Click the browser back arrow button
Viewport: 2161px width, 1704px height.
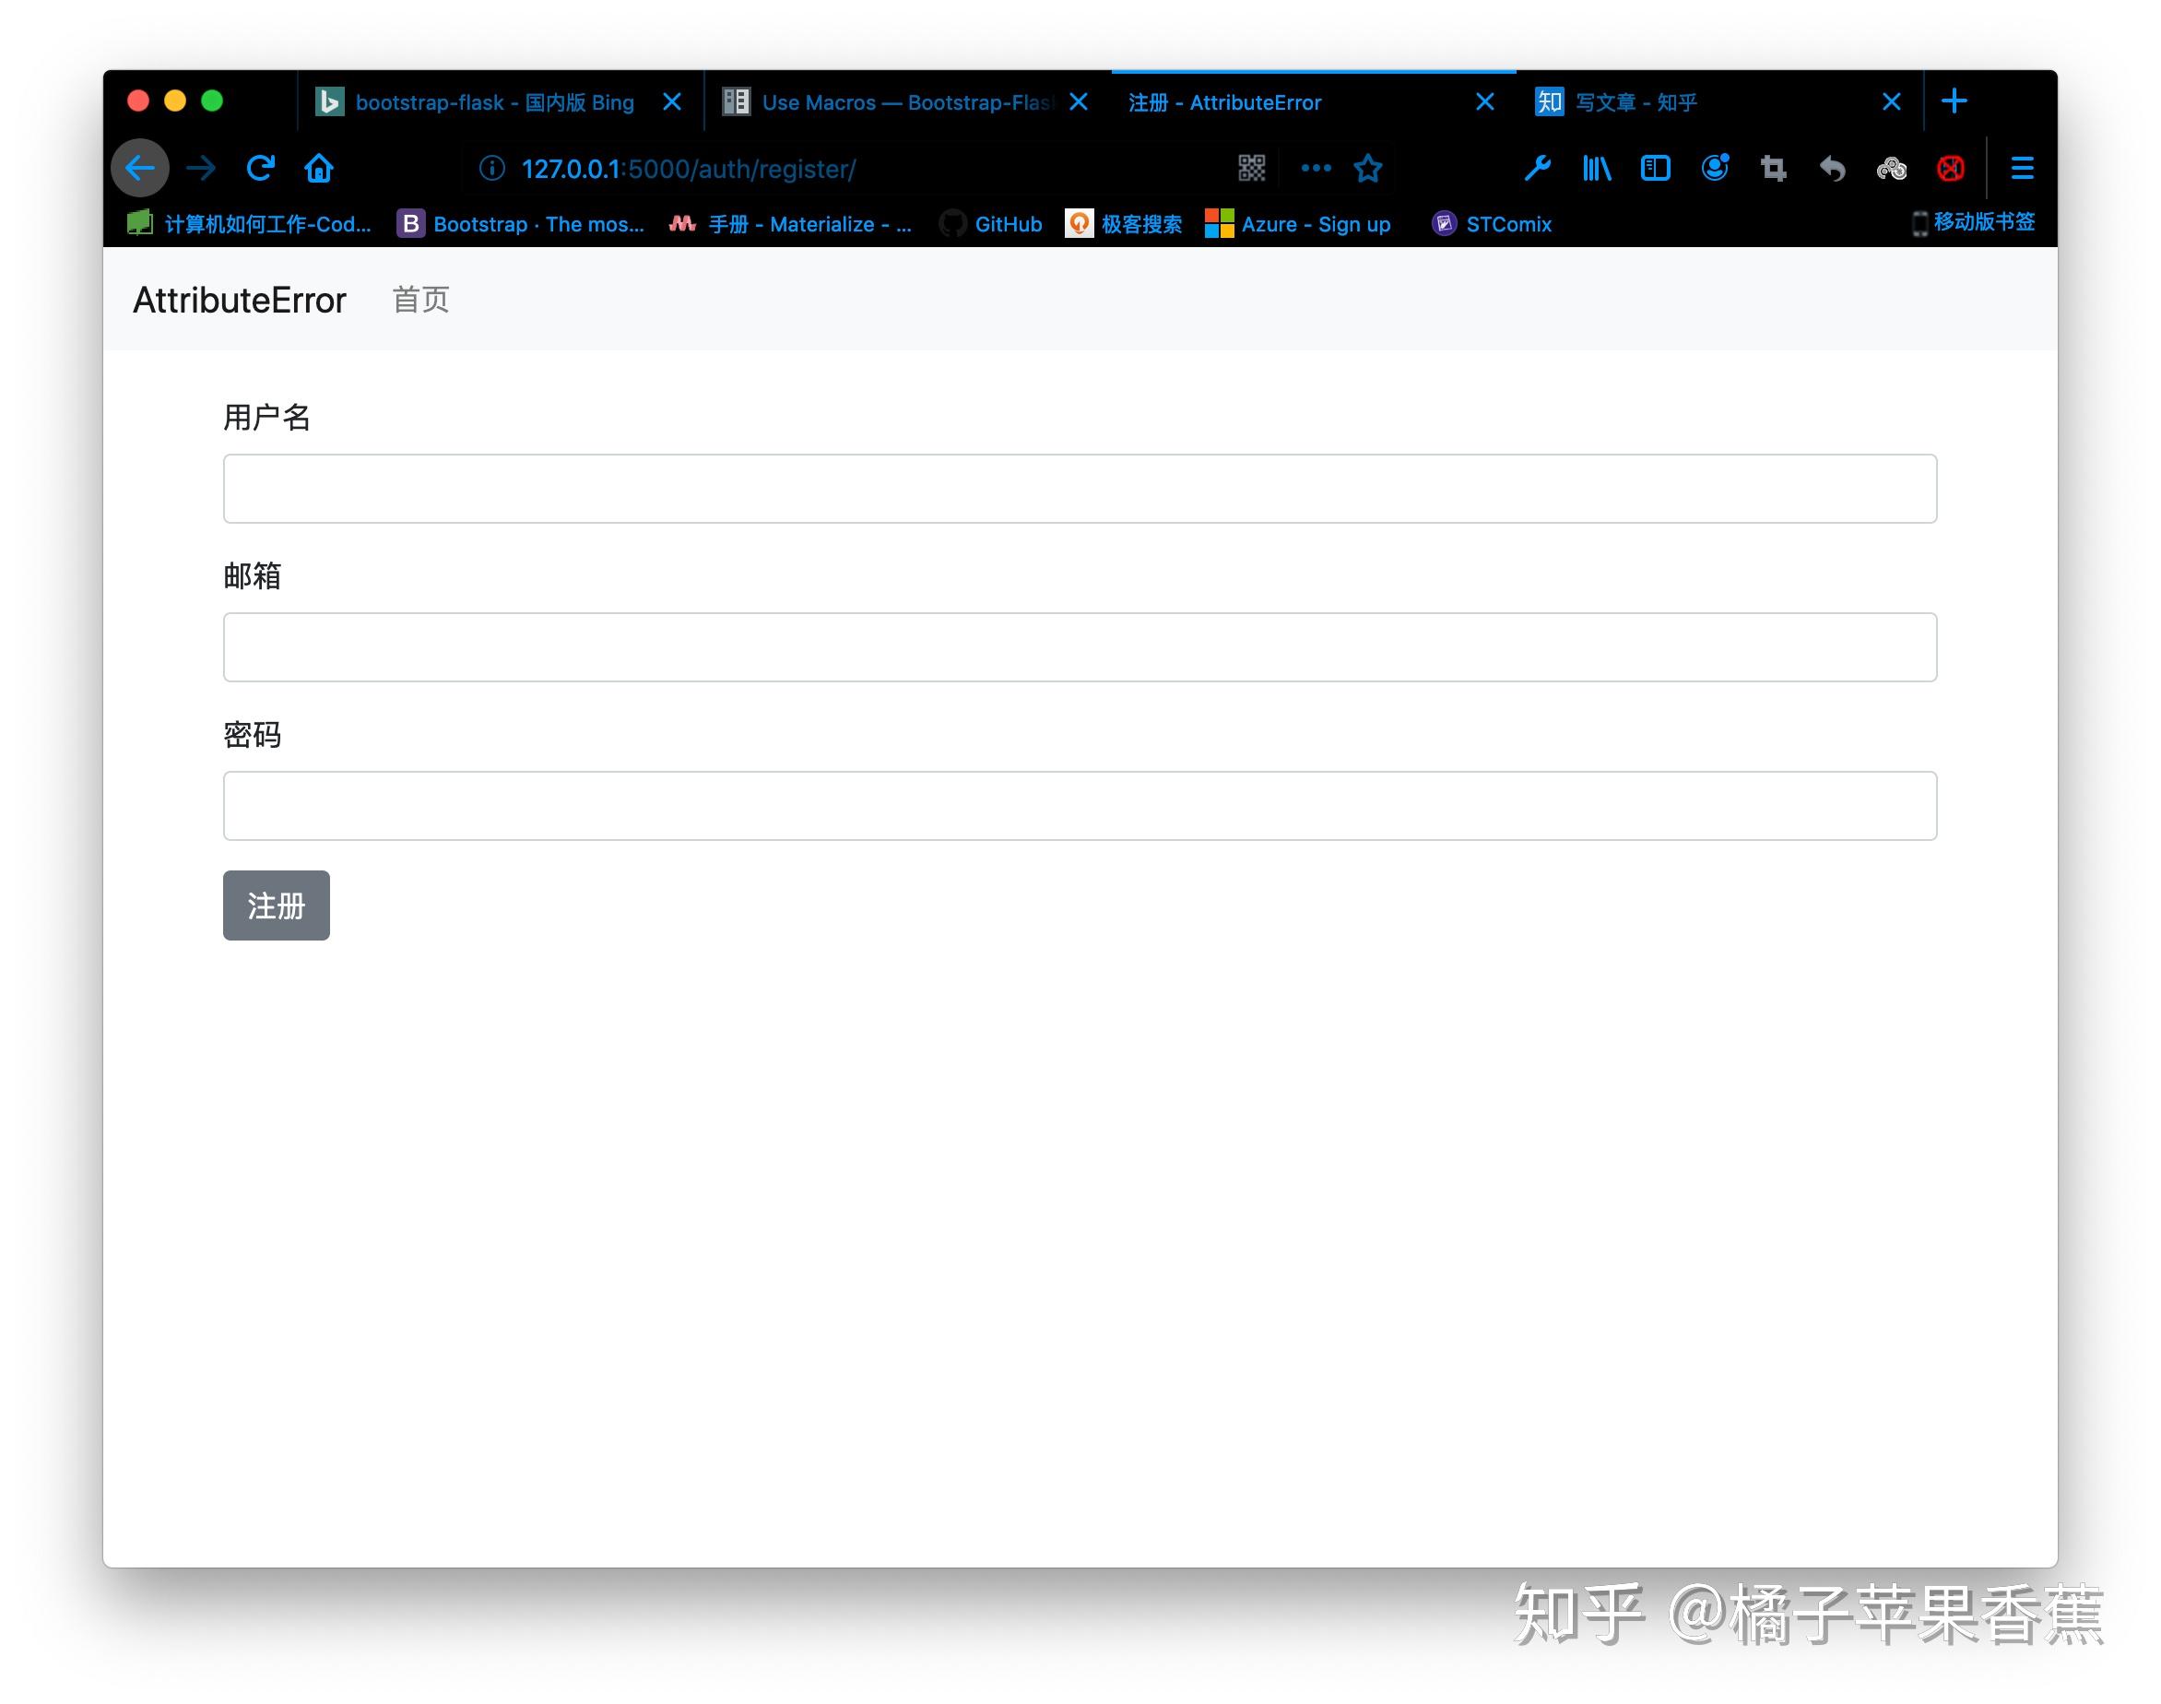click(x=139, y=168)
